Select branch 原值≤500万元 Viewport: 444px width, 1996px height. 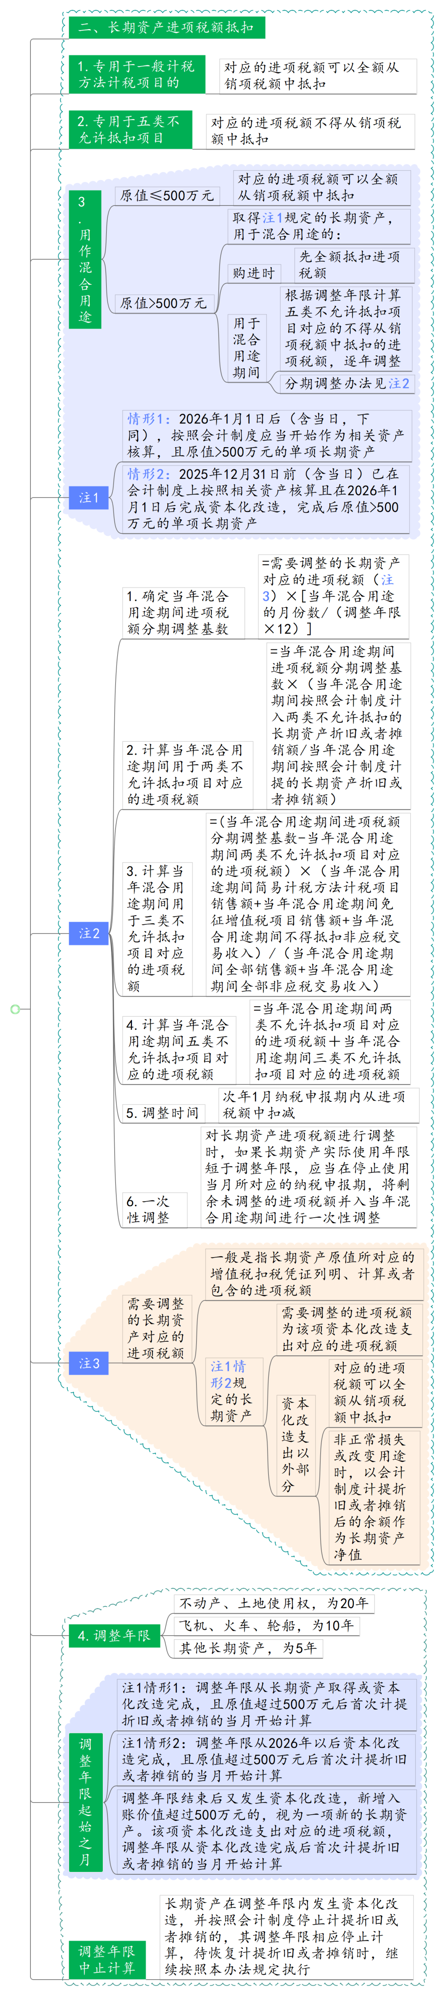[x=167, y=195]
